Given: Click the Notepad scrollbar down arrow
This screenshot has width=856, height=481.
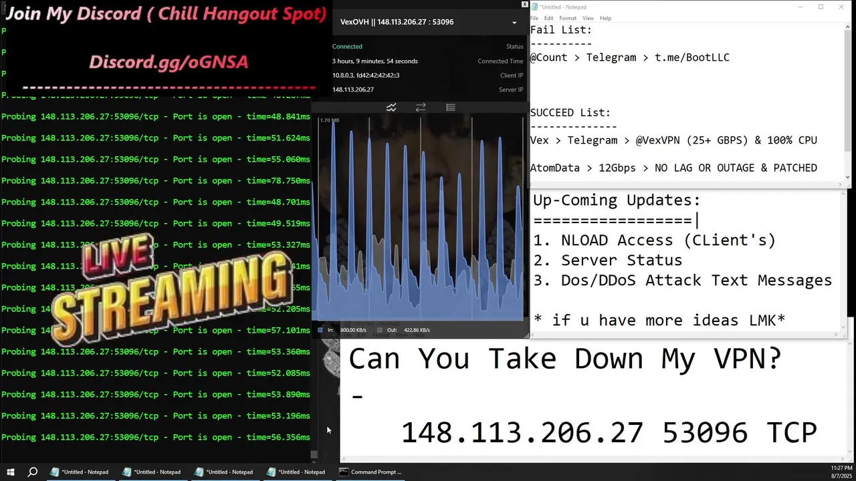Looking at the screenshot, I should click(849, 177).
